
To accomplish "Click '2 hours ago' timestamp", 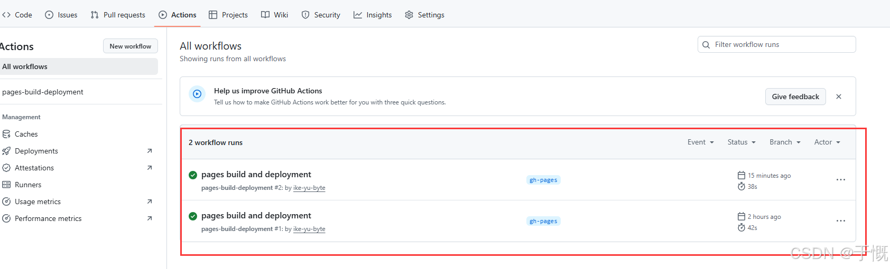I will point(764,217).
